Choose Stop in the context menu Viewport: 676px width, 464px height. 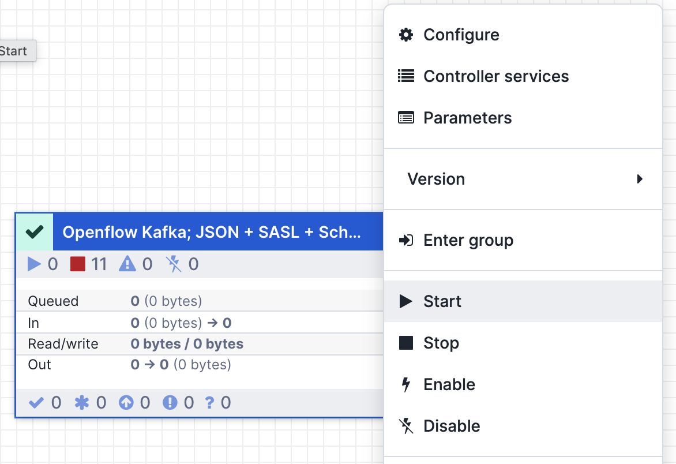tap(523, 343)
